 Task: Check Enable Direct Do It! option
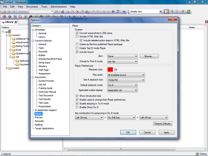[x=77, y=107]
